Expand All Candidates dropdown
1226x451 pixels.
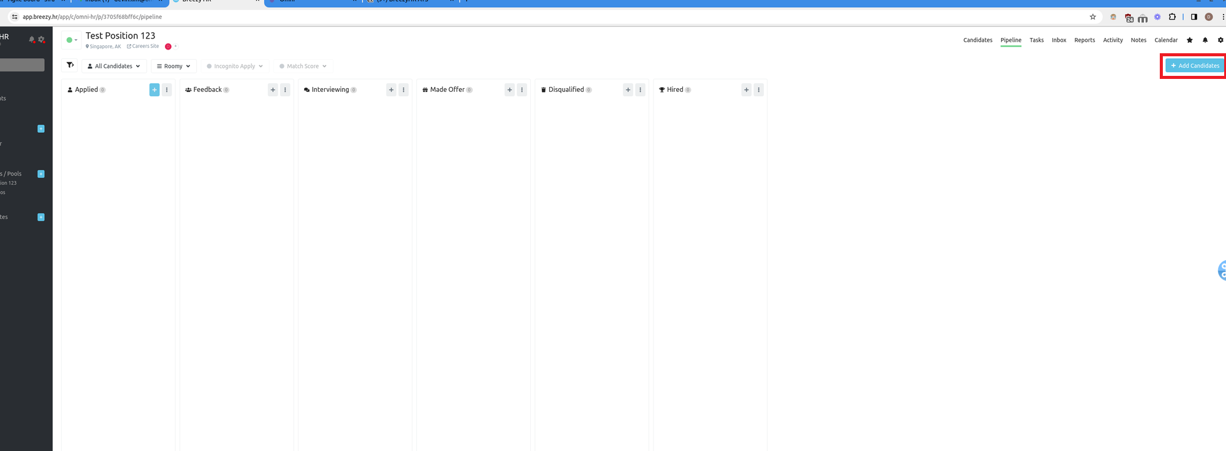[114, 66]
